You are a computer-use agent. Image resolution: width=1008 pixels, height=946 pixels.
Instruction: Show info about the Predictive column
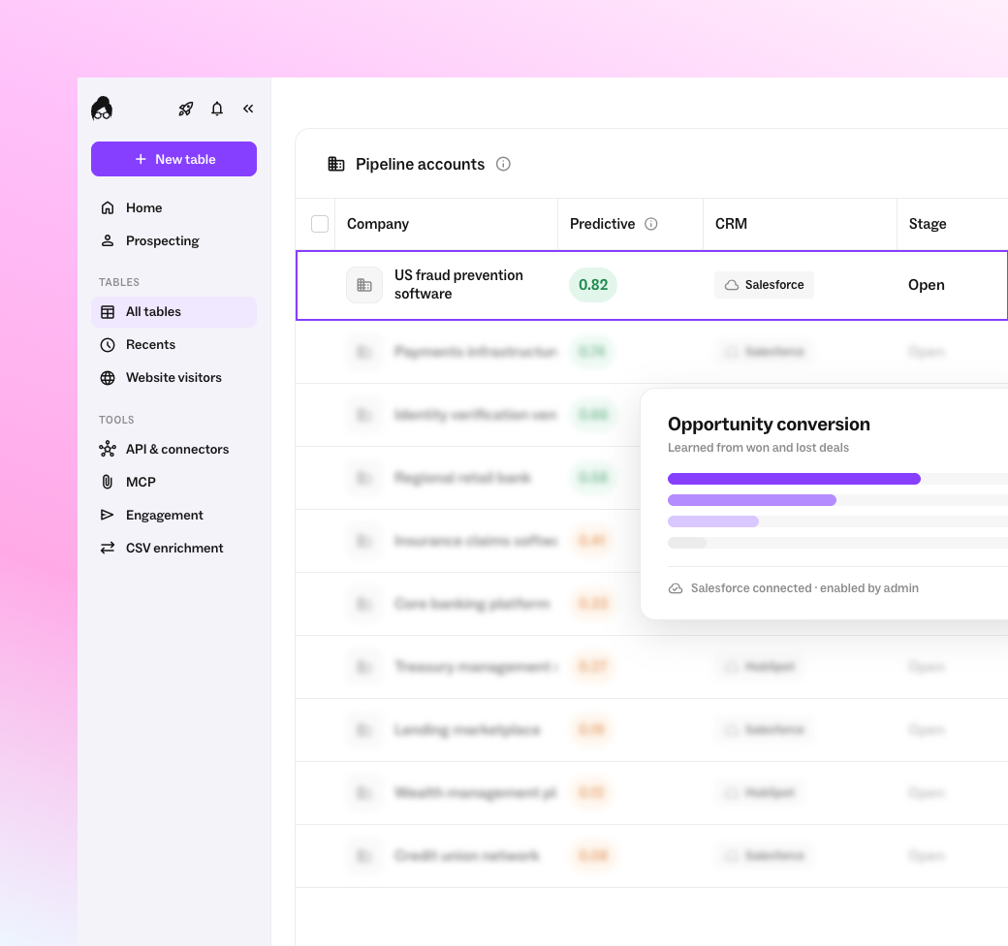[x=651, y=224]
